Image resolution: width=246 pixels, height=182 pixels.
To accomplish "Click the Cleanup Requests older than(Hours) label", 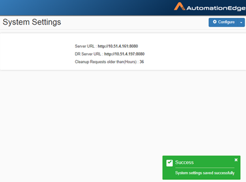I will (x=106, y=62).
